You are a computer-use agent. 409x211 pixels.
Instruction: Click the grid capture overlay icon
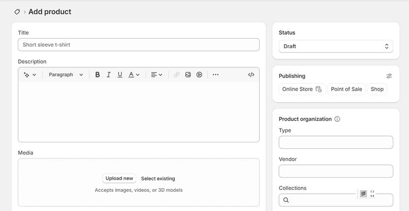point(363,193)
